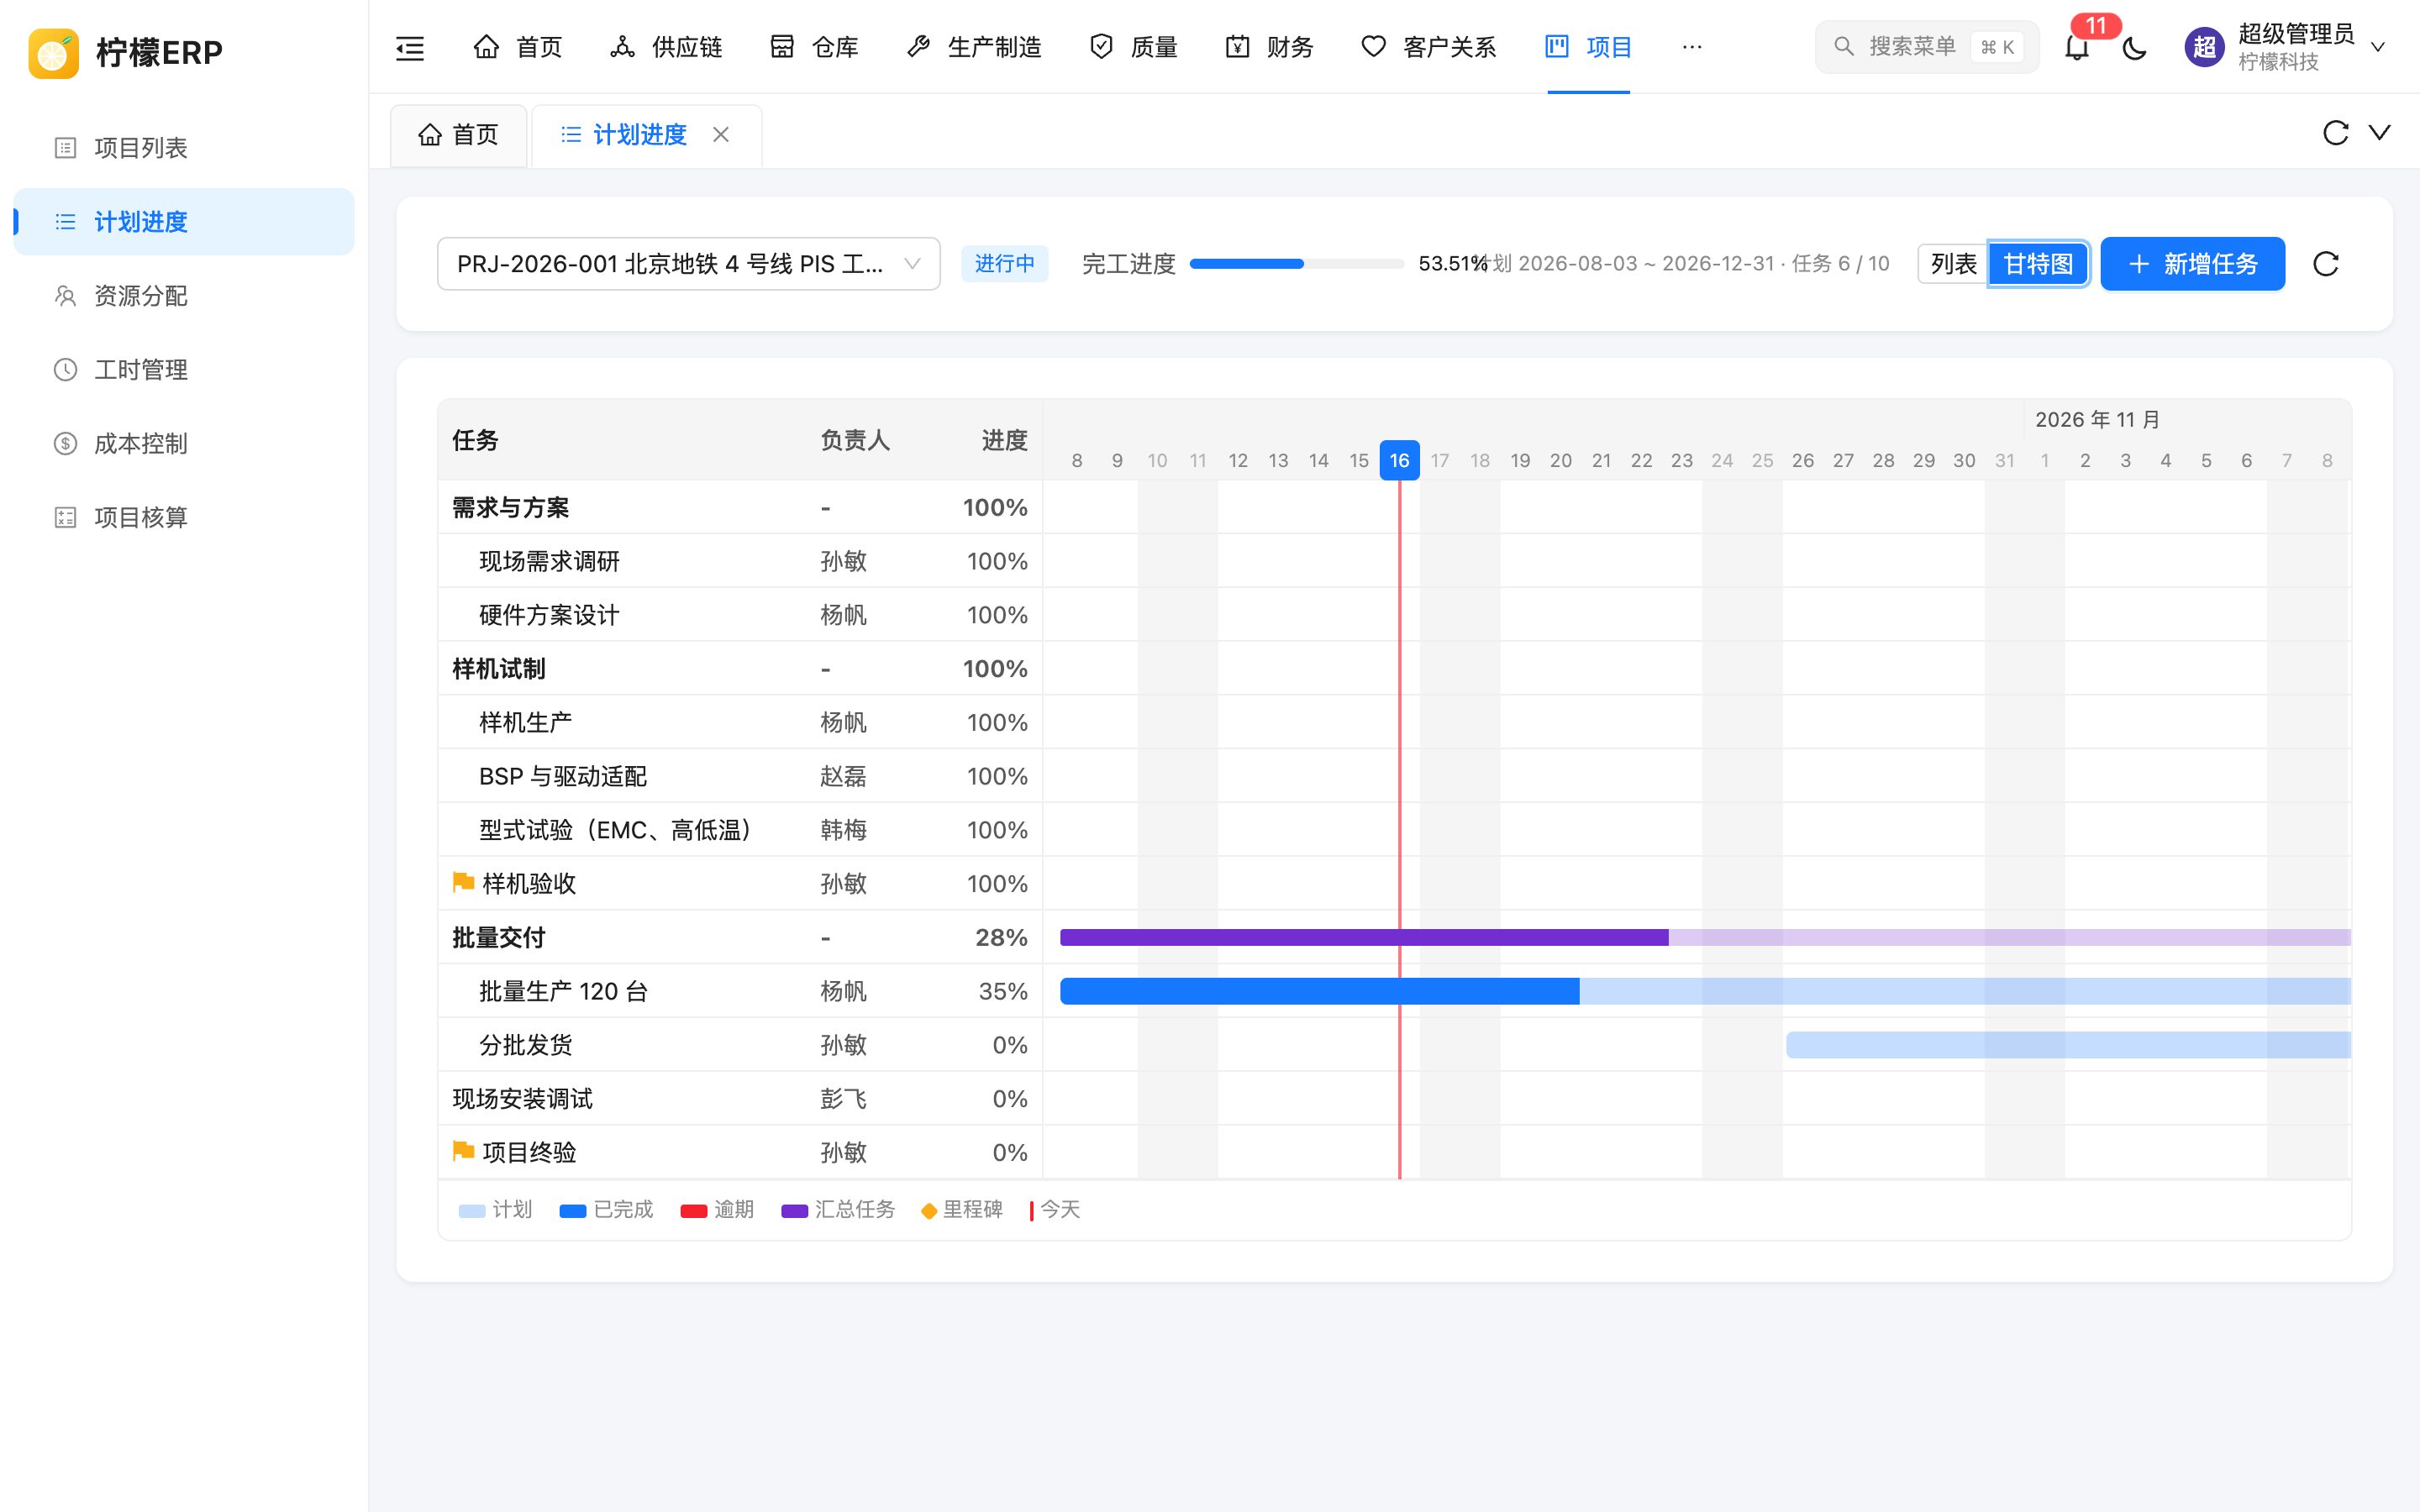
Task: Open 仓库 top menu
Action: [x=814, y=47]
